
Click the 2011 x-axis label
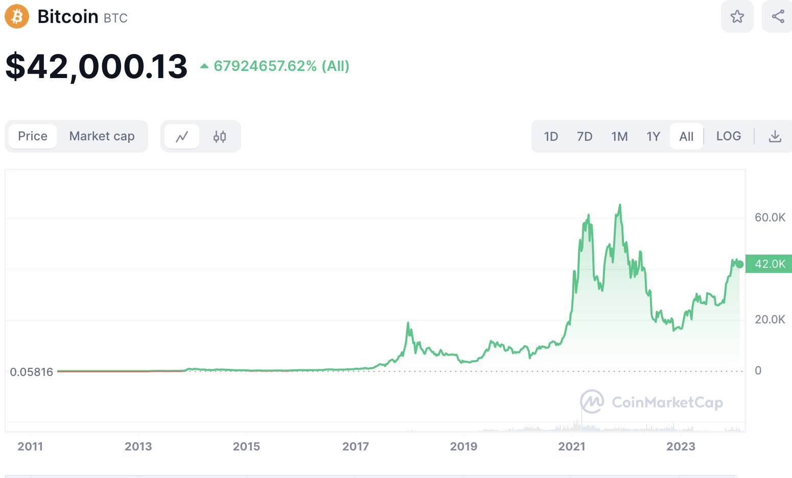pyautogui.click(x=30, y=446)
